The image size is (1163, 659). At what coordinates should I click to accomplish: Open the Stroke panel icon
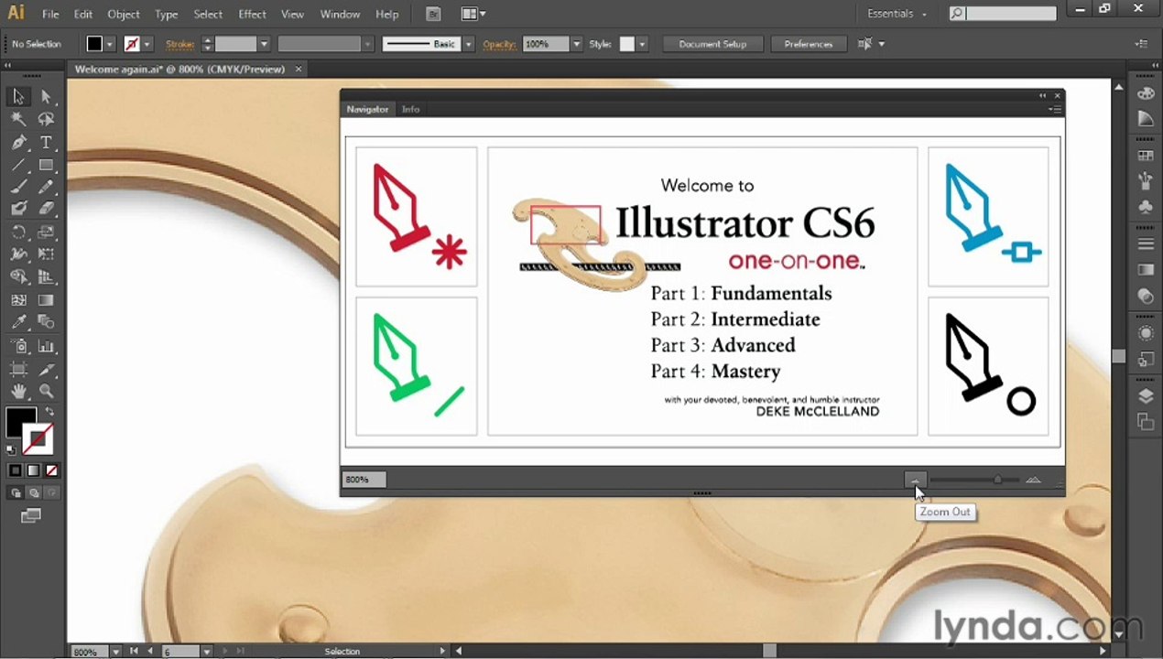click(x=1146, y=244)
